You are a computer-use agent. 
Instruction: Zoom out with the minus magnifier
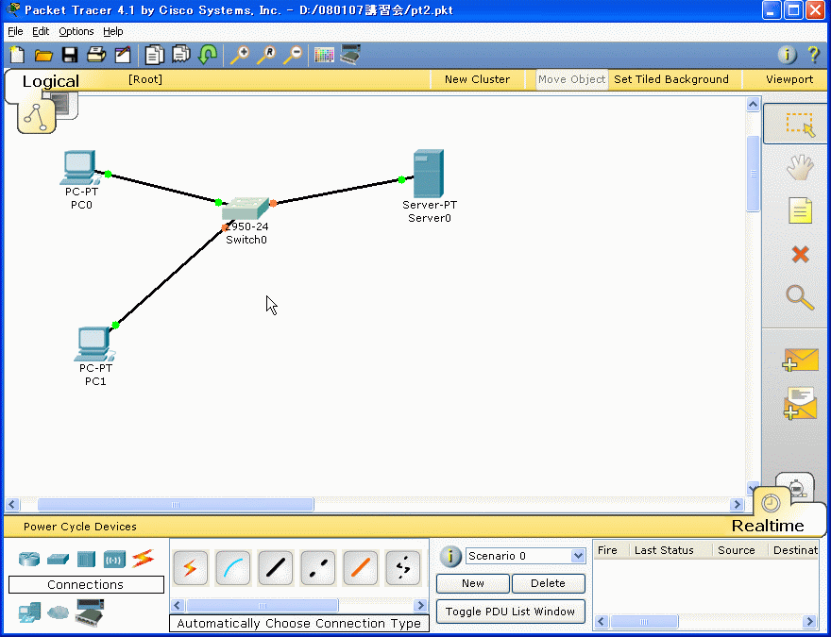tap(293, 55)
